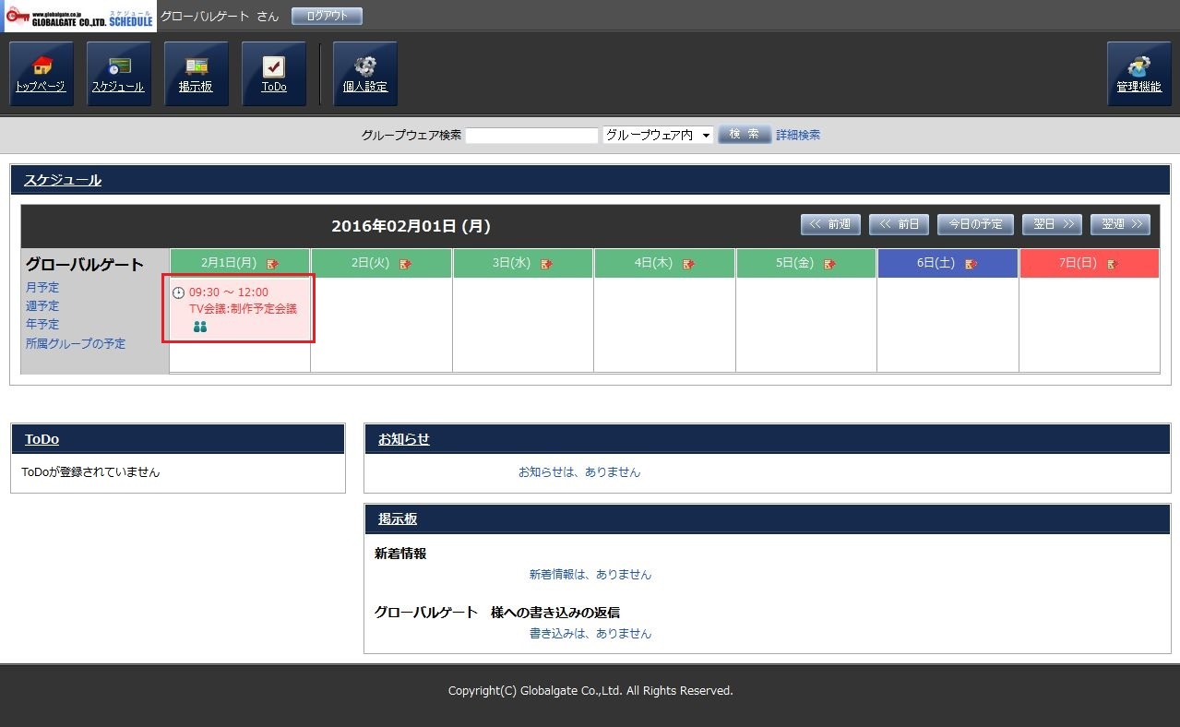Click the ログアウト logout button

click(x=327, y=16)
